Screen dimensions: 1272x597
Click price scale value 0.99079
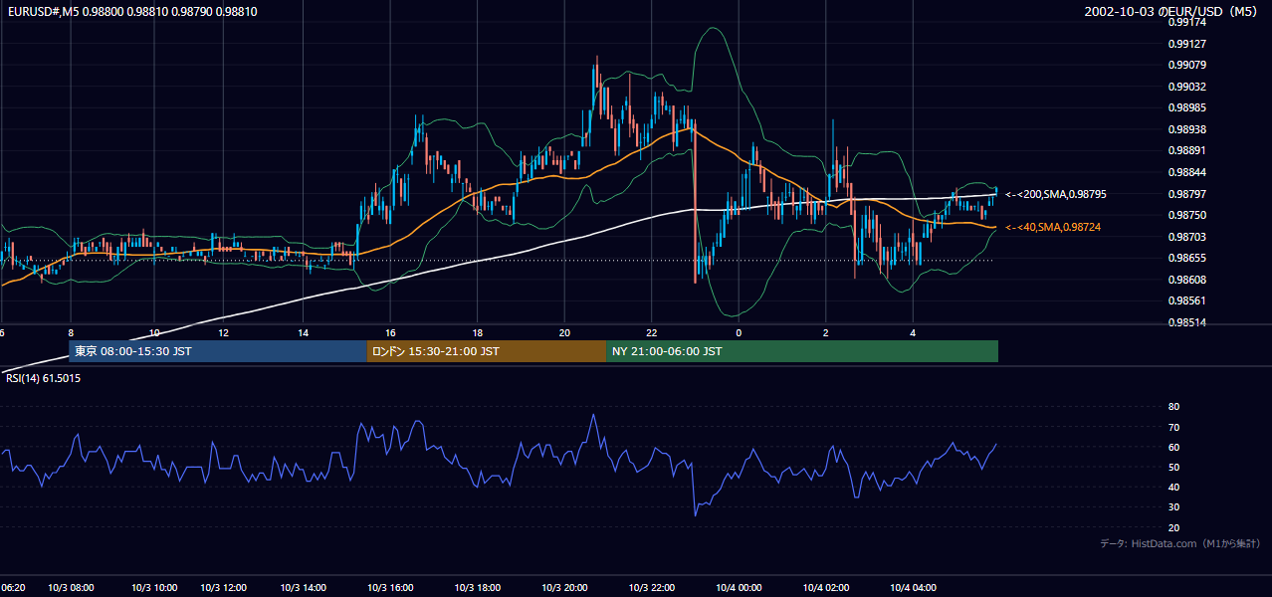pos(1187,65)
